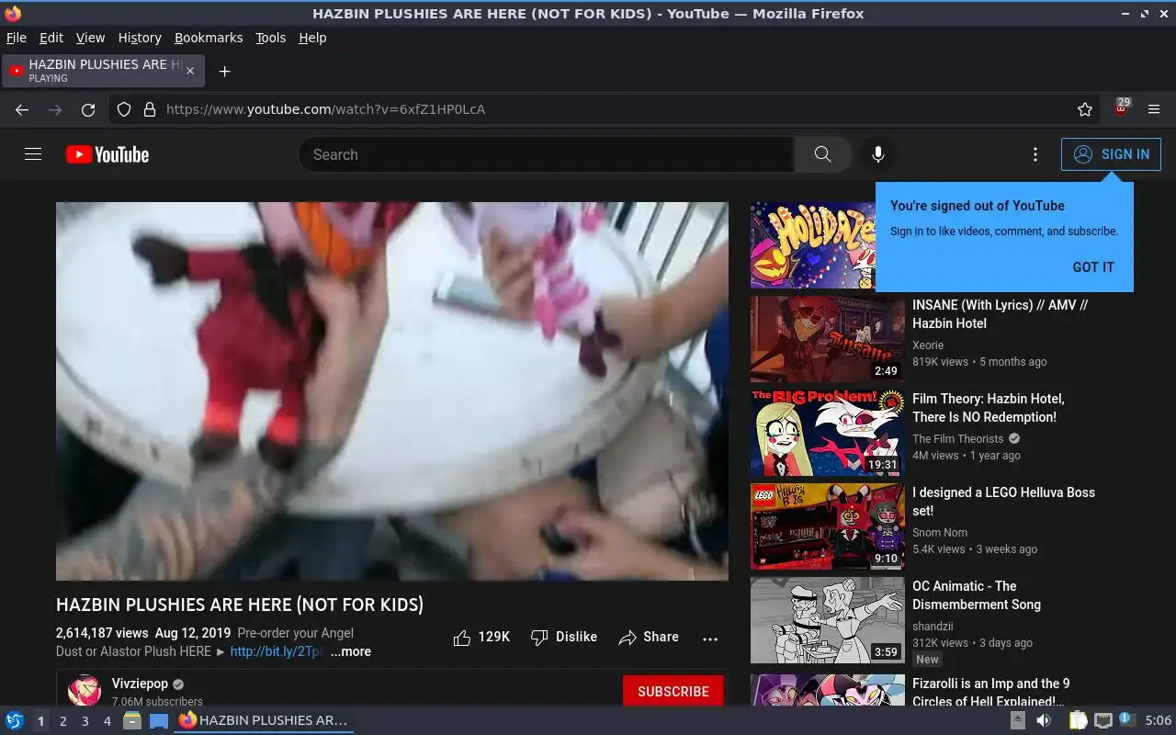Open volume control in system tray
The width and height of the screenshot is (1176, 735).
click(x=1045, y=721)
